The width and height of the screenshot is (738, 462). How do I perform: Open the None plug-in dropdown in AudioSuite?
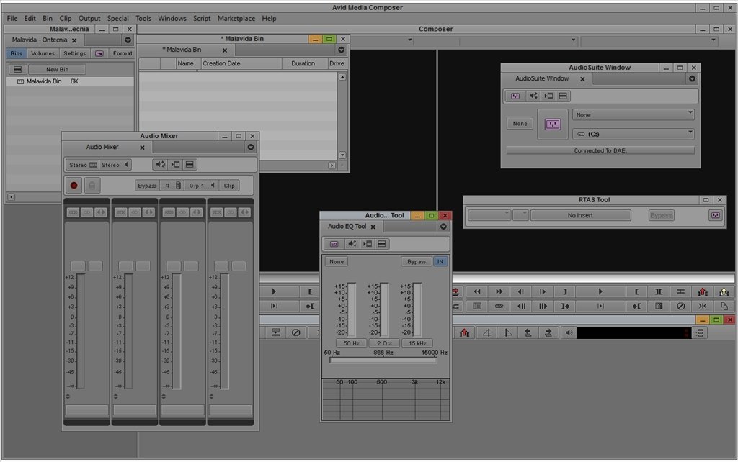[x=633, y=114]
